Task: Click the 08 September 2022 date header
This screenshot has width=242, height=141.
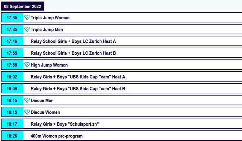Action: (22, 6)
